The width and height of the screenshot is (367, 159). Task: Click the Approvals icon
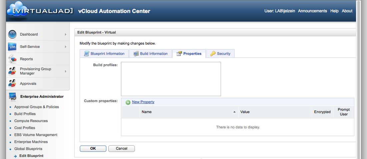click(x=12, y=83)
